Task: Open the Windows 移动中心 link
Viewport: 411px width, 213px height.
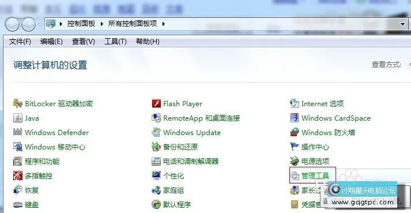Action: click(x=55, y=147)
